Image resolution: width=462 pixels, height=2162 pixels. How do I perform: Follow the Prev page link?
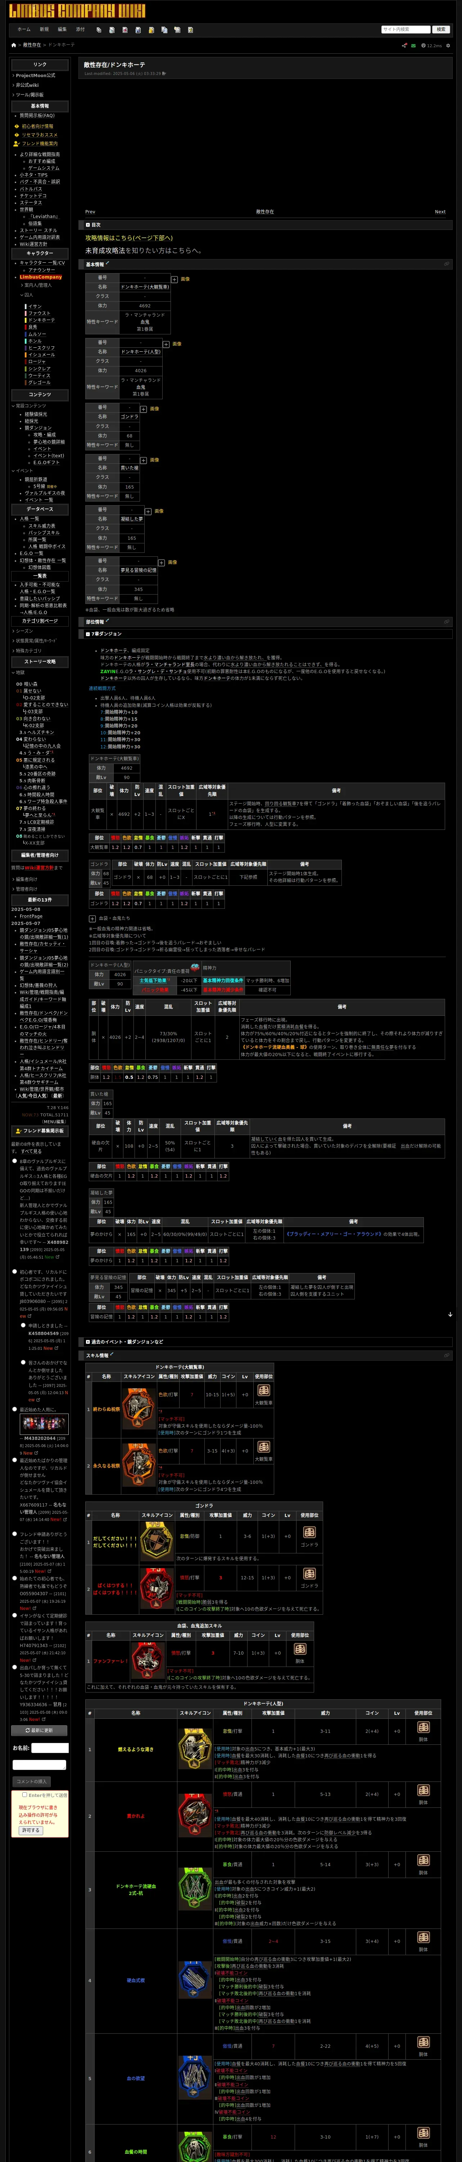tap(91, 212)
